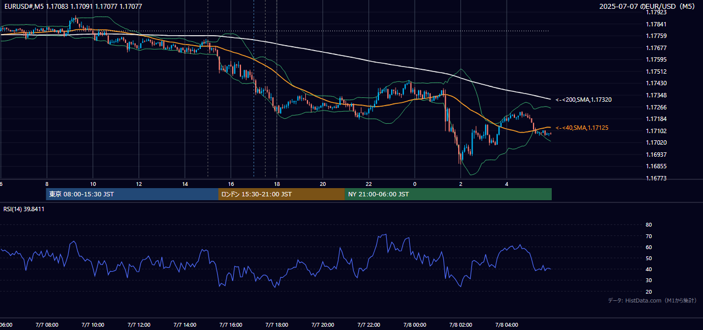Image resolution: width=703 pixels, height=330 pixels.
Task: Click price axis value 1.17677
Action: (x=656, y=48)
